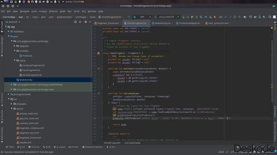
Task: Click the Git update project arrow icon
Action: tap(225, 17)
